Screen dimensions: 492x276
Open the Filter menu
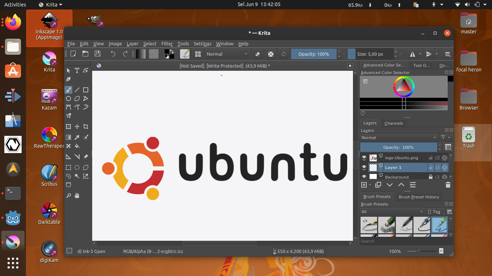[x=167, y=43]
